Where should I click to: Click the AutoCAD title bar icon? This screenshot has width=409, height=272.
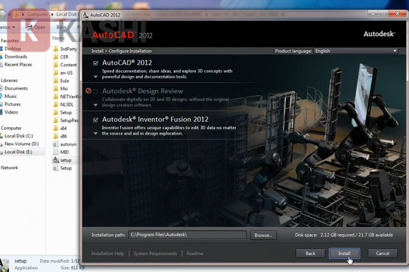click(x=85, y=15)
